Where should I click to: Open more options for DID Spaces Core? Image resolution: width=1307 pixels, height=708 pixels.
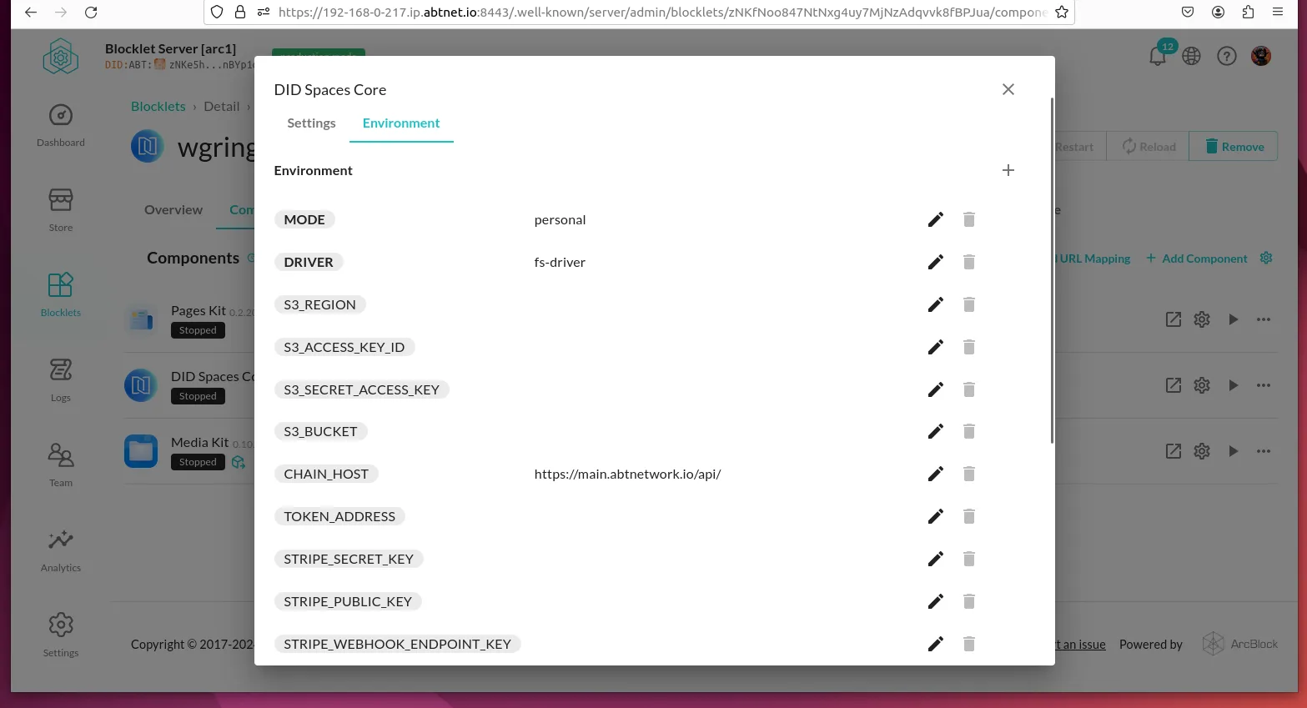[x=1264, y=385]
